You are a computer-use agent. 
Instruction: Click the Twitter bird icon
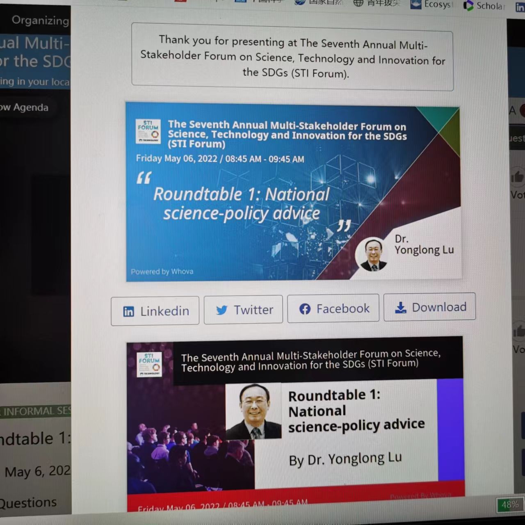click(x=221, y=310)
